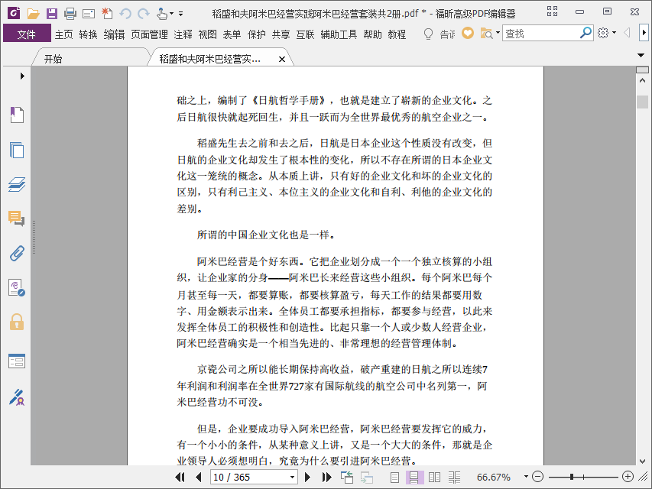Jump to the first page
Viewport: 652px width, 489px height.
[180, 477]
